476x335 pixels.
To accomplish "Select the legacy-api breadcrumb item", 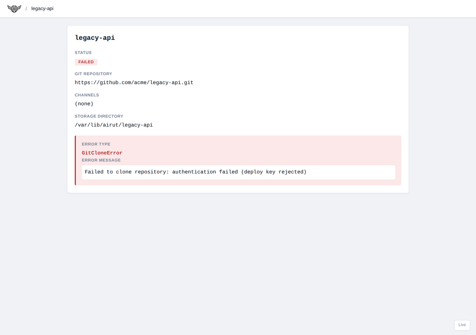I will pyautogui.click(x=42, y=9).
